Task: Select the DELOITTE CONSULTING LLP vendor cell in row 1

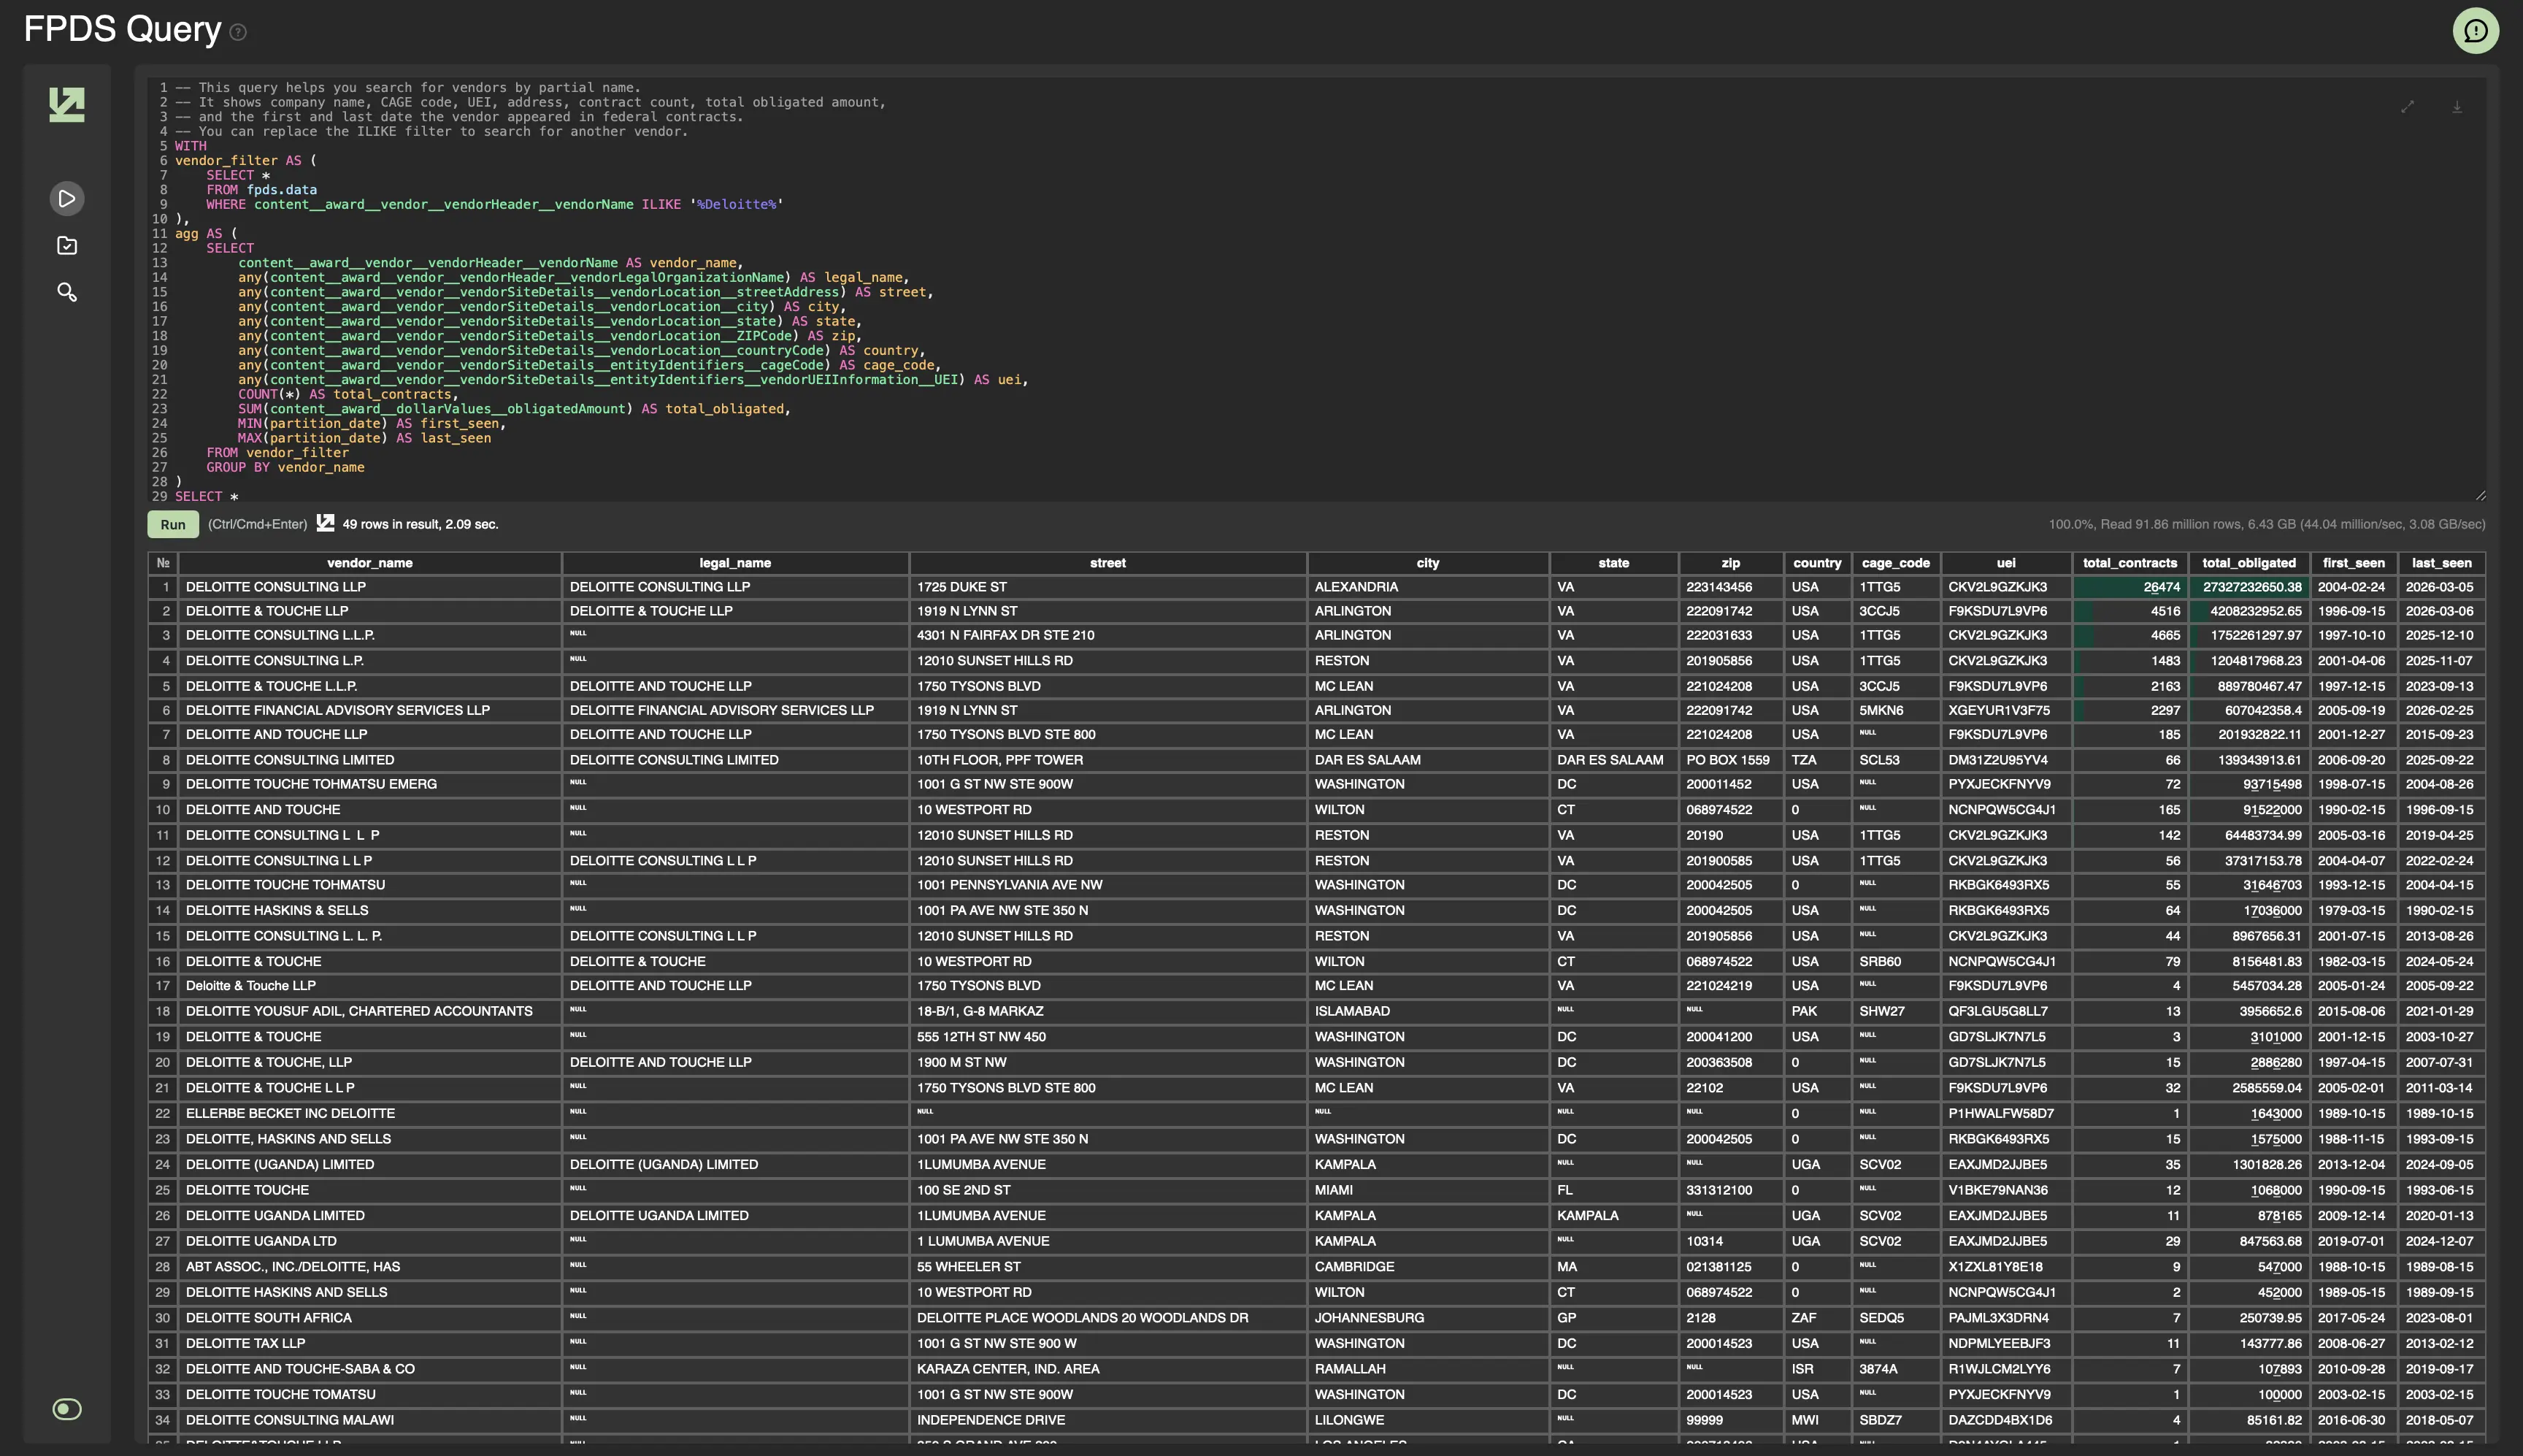Action: [x=370, y=587]
